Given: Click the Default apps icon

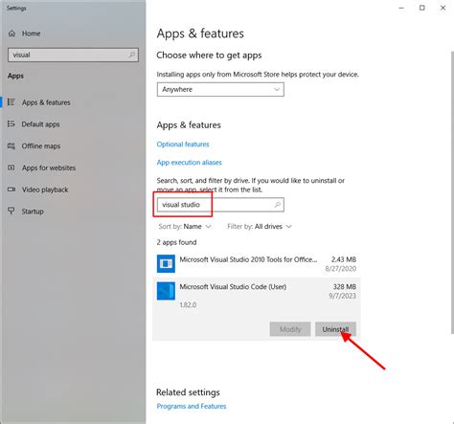Looking at the screenshot, I should 11,123.
